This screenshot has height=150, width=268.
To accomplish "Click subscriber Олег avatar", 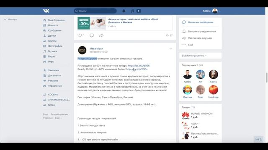I will click(200, 90).
